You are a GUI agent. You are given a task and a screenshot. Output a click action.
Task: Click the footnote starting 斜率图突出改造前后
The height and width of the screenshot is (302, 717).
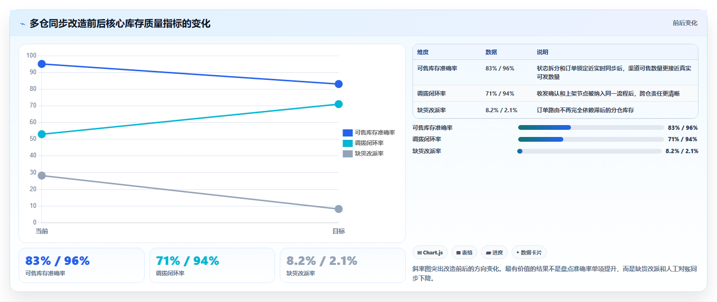coord(555,273)
